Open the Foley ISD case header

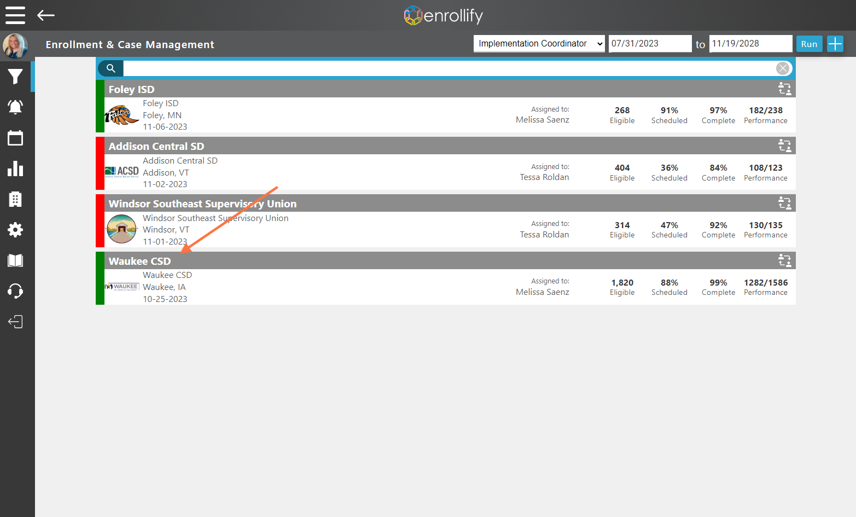click(450, 89)
